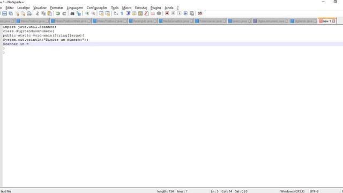Close the Digiteumnumero.java tab
This screenshot has width=343, height=193.
pos(287,21)
